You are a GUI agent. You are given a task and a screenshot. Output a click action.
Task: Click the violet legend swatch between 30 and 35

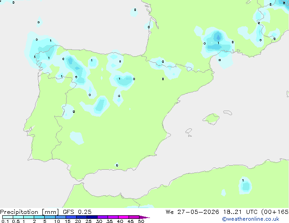tap(103, 217)
